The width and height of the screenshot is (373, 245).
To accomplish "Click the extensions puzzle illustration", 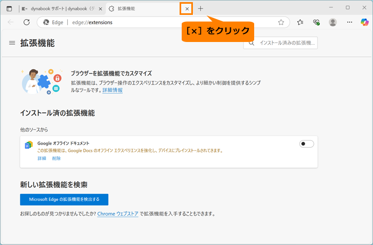I will click(42, 81).
